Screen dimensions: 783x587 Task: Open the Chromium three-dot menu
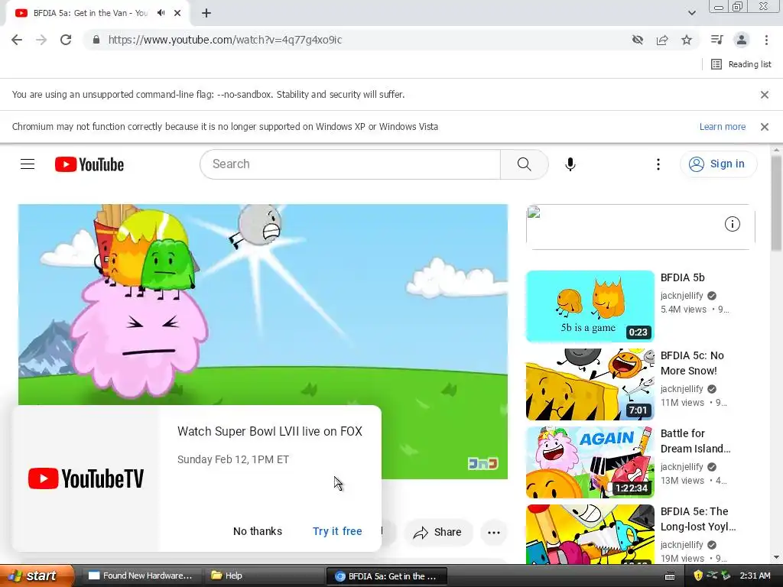tap(766, 40)
